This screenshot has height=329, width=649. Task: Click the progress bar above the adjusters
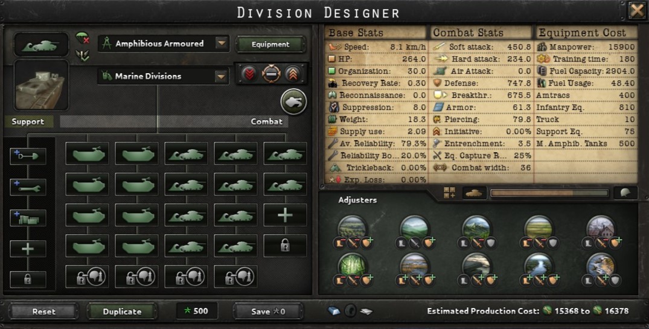[x=549, y=193]
